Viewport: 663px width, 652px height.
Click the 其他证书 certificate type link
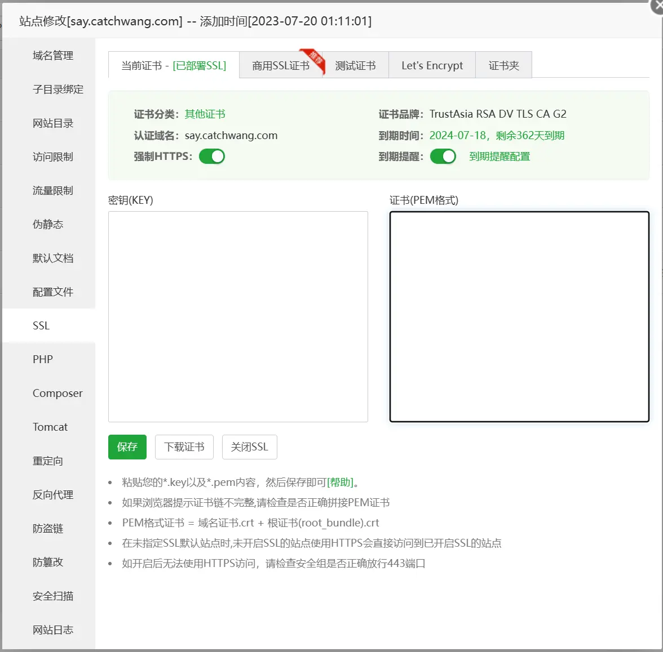(204, 114)
